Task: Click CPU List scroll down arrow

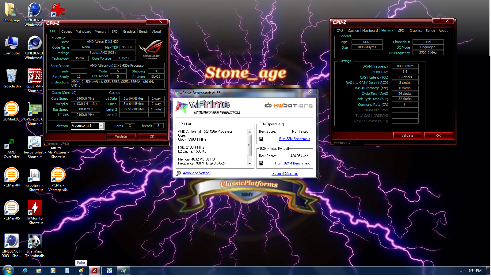Action: point(249,164)
